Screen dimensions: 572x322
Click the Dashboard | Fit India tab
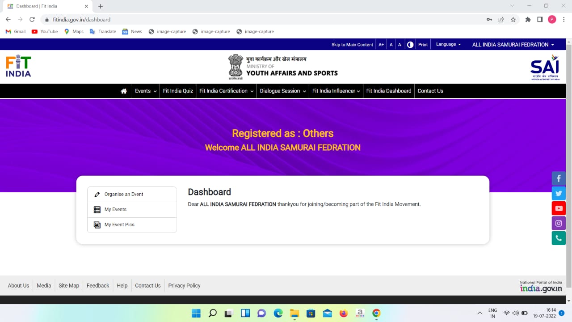pos(47,7)
